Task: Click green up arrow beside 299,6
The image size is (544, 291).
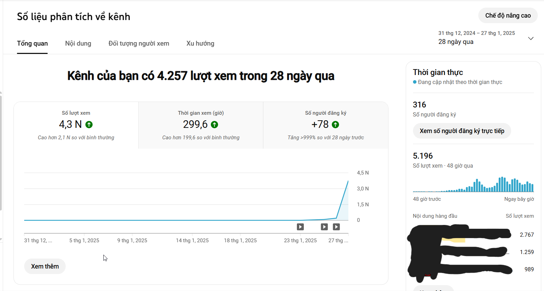Action: coord(215,124)
